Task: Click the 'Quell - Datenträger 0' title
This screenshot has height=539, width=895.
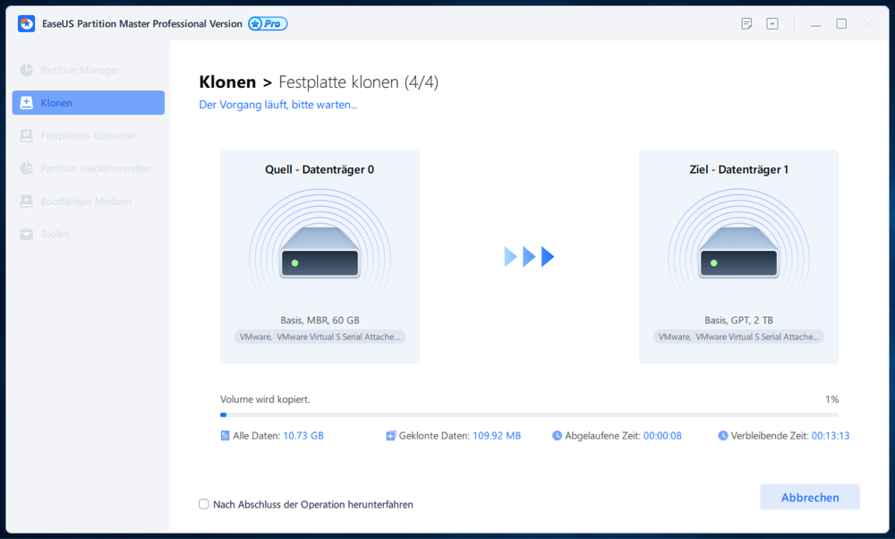Action: [x=320, y=169]
